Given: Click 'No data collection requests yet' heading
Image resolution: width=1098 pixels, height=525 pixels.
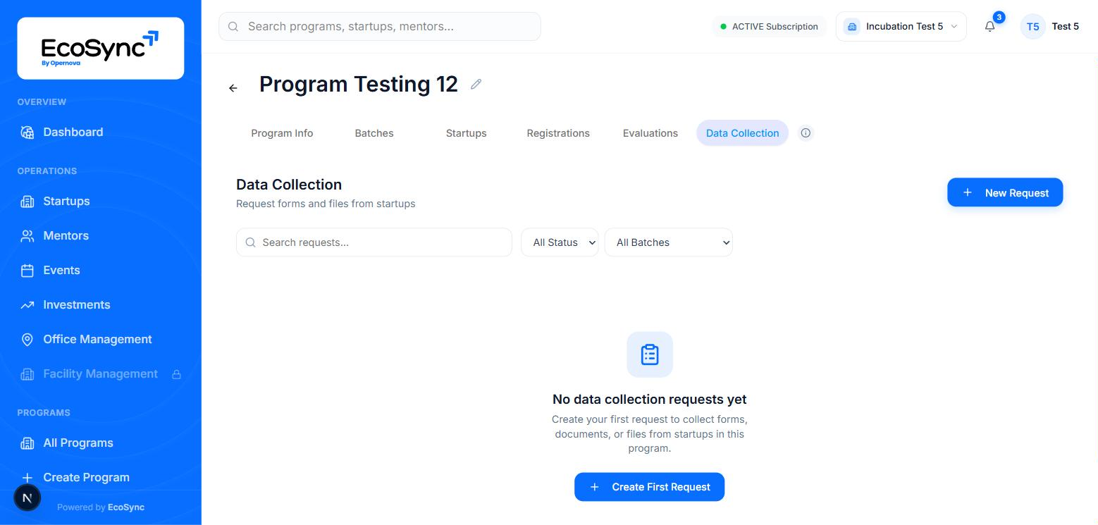Looking at the screenshot, I should 650,400.
